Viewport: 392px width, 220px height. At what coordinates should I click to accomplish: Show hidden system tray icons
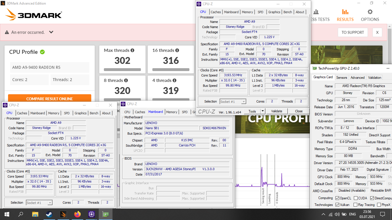323,214
